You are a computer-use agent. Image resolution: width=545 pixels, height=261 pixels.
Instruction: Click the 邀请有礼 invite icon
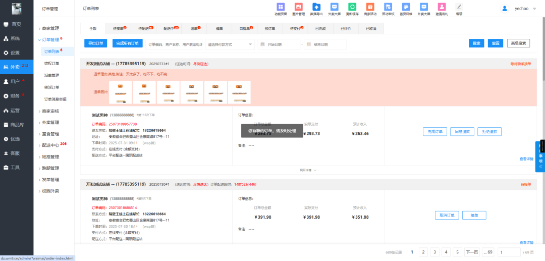pyautogui.click(x=442, y=7)
